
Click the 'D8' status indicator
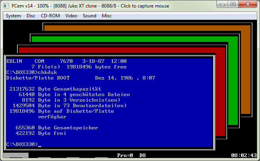(x=142, y=155)
